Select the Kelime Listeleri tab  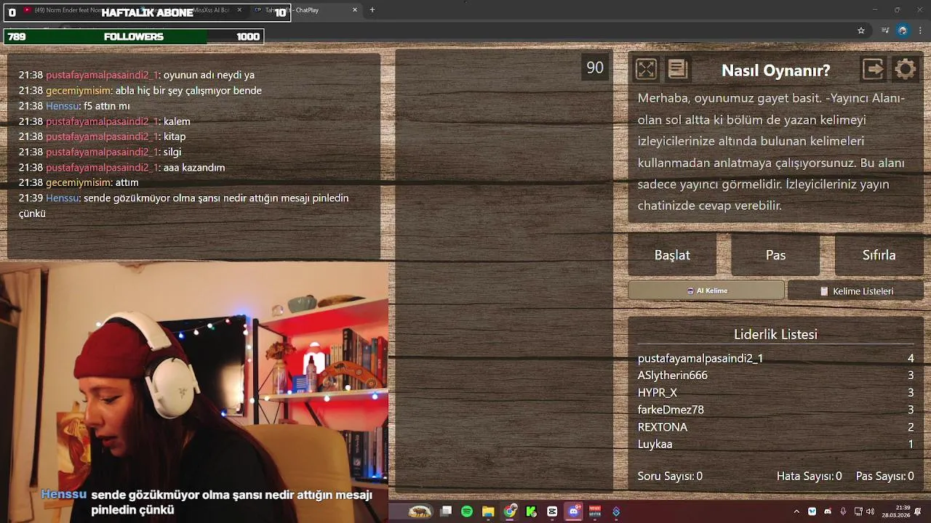(856, 291)
